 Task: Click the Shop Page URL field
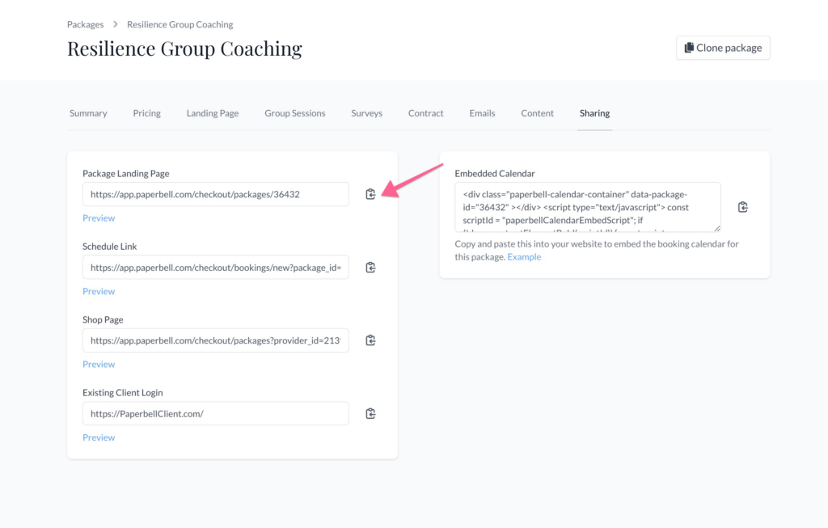(x=215, y=340)
